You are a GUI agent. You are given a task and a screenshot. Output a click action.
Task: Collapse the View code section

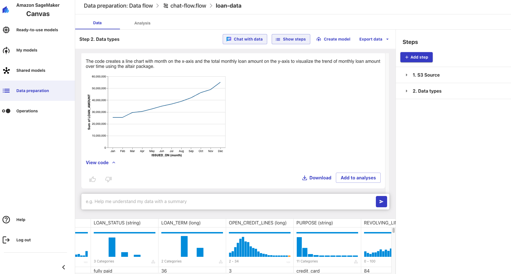(x=101, y=162)
